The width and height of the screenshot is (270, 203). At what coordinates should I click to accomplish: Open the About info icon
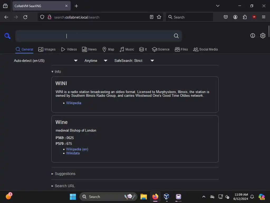tap(253, 36)
